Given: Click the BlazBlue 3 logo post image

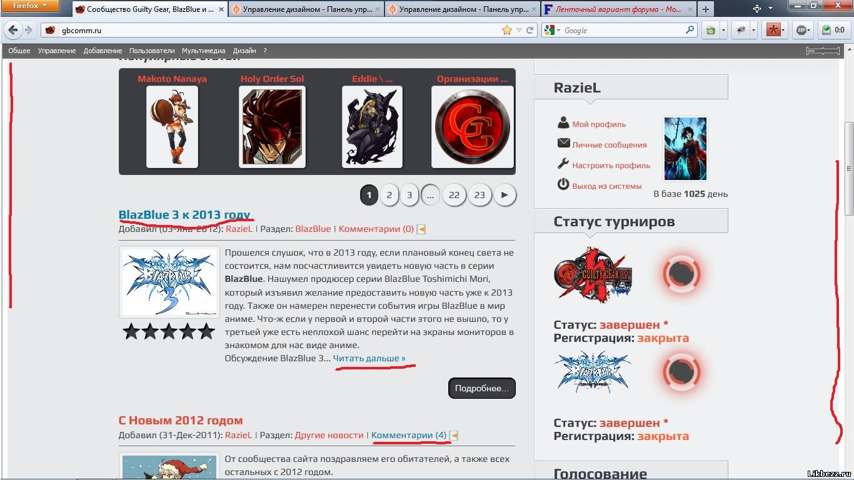Looking at the screenshot, I should (x=169, y=282).
